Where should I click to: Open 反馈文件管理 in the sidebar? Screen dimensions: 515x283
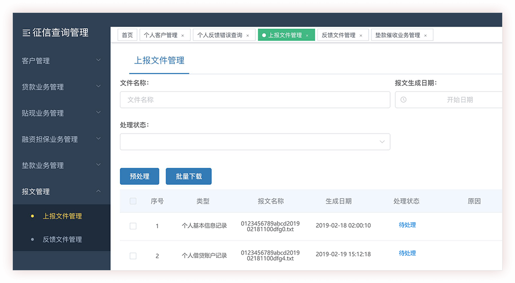coord(62,240)
